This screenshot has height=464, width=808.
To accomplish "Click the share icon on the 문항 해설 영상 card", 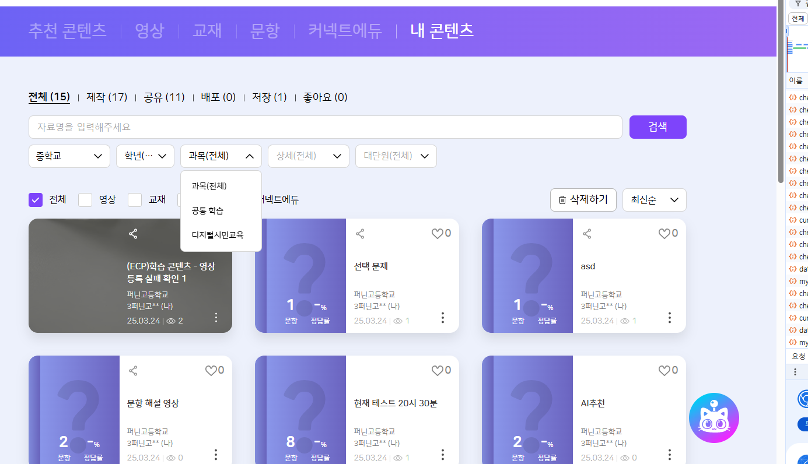I will coord(133,371).
